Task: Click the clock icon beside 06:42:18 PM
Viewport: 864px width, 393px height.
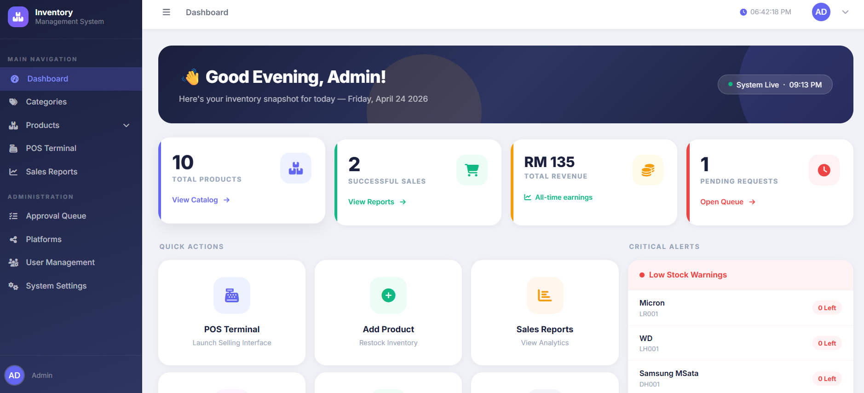Action: point(743,12)
